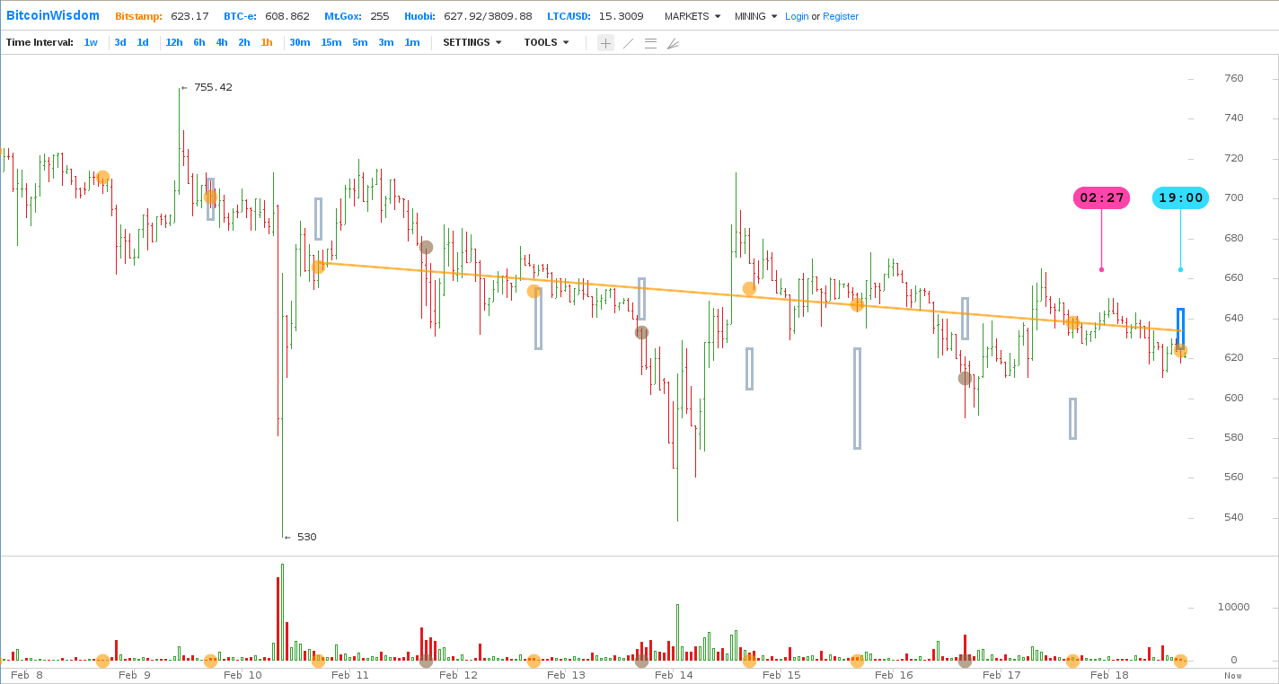
Task: Click the Register link
Action: (x=840, y=16)
